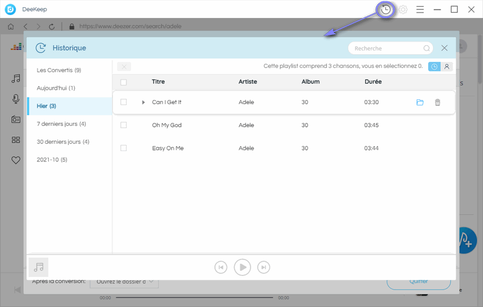Image resolution: width=483 pixels, height=307 pixels.
Task: Select all songs with the header checkbox
Action: (x=124, y=82)
